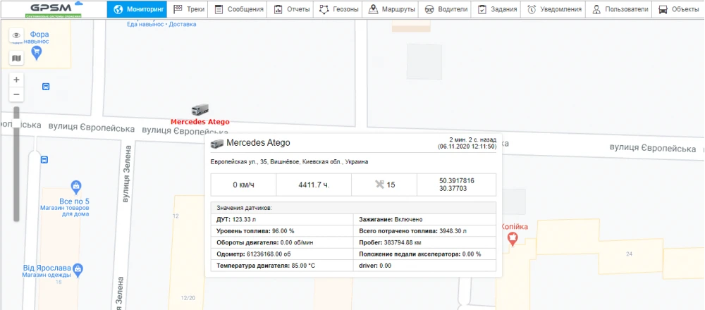Zoom out with the minus button
Image resolution: width=705 pixels, height=310 pixels.
17,94
